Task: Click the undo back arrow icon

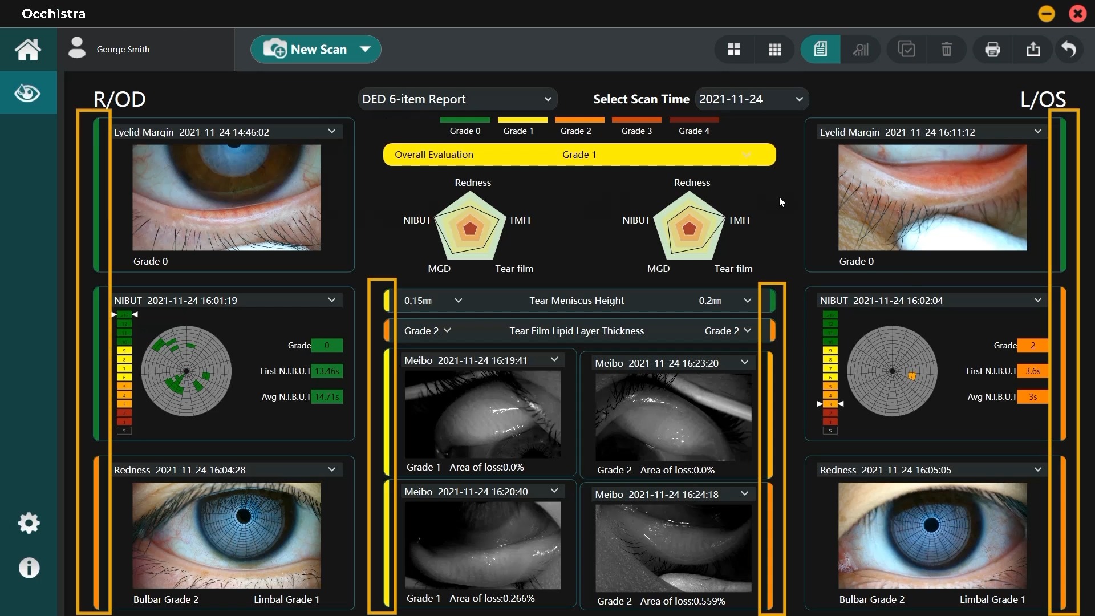Action: [1069, 49]
